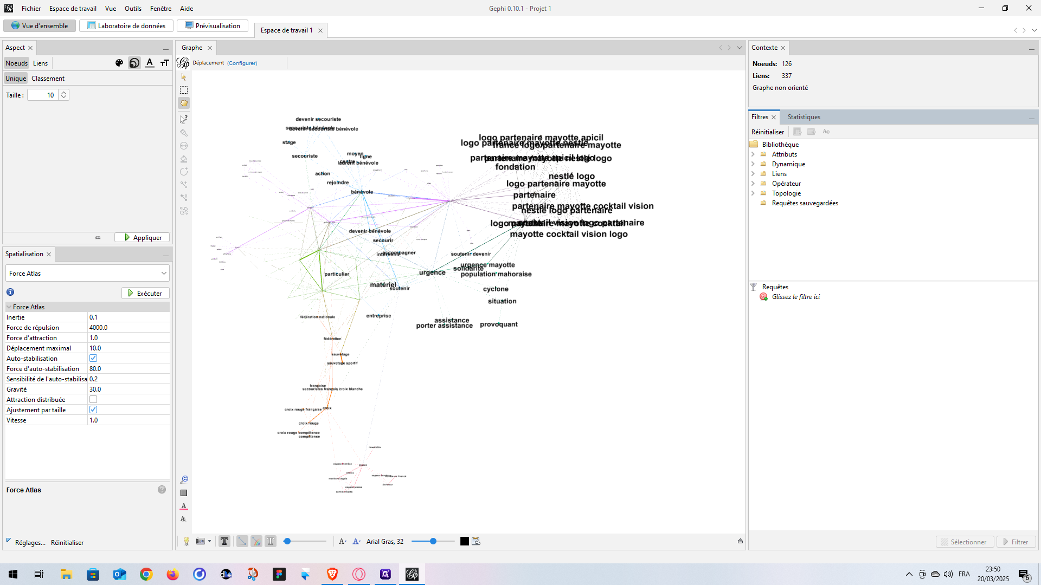This screenshot has height=585, width=1041.
Task: Select the node color palette icon
Action: tap(119, 63)
